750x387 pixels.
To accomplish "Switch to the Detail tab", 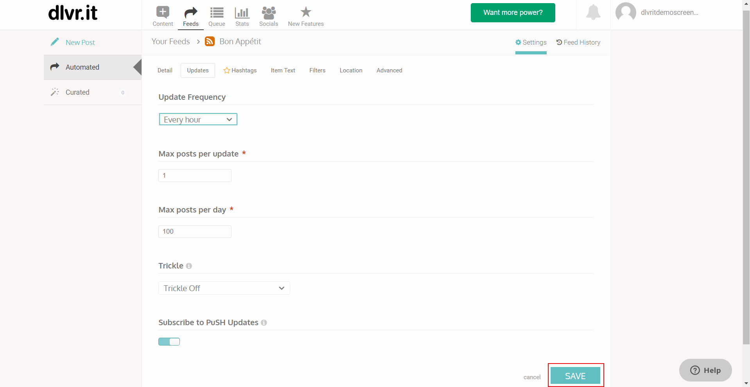I will click(x=165, y=70).
